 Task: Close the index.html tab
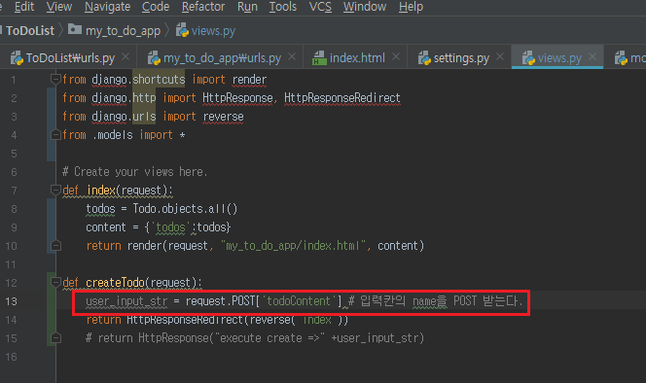click(x=396, y=56)
